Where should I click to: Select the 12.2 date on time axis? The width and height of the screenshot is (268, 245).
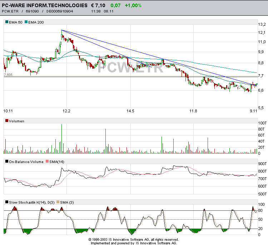tap(66, 111)
